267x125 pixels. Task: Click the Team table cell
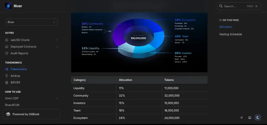pyautogui.click(x=94, y=110)
